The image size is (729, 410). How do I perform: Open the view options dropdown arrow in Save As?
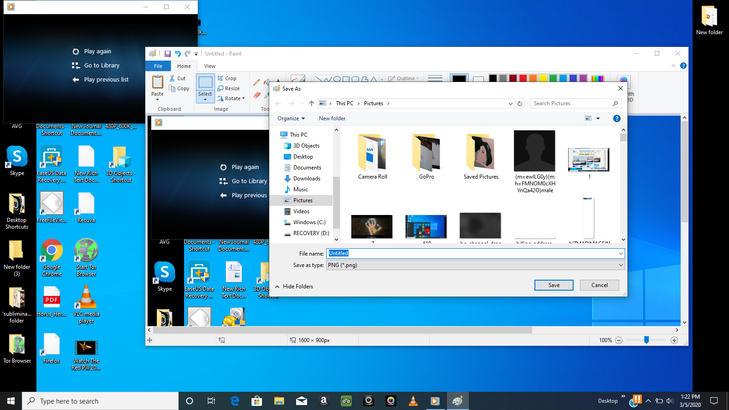pos(598,118)
